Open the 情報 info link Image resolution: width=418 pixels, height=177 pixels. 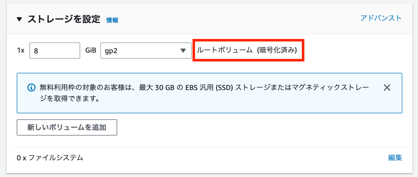coord(112,20)
